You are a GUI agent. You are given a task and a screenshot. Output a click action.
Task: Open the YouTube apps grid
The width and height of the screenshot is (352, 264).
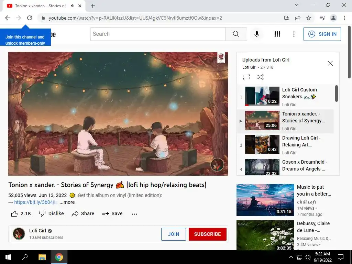[x=277, y=34]
